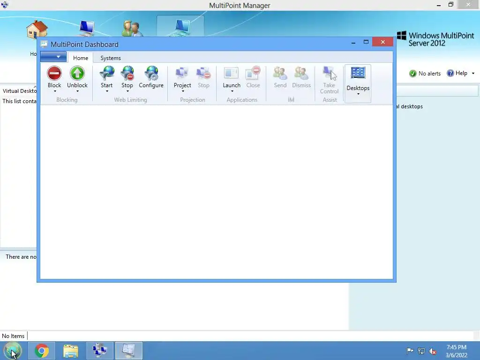Expand the Start web limiting dropdown arrow

pos(107,91)
